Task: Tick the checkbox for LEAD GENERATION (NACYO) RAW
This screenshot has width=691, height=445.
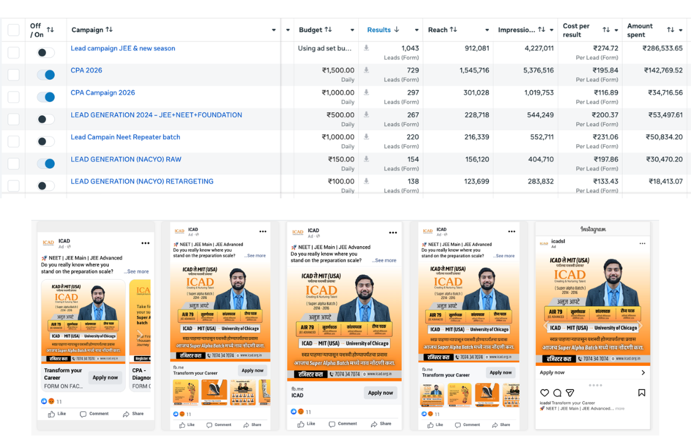Action: [14, 163]
